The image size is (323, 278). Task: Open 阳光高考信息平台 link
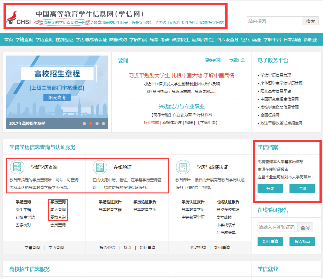(276, 91)
